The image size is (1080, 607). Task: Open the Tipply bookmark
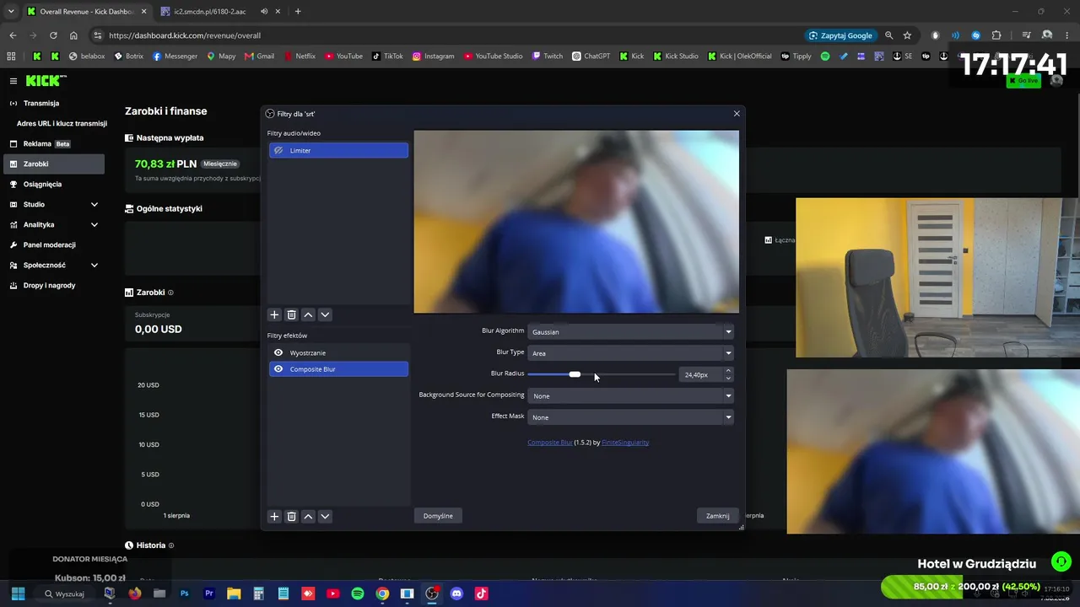[796, 56]
